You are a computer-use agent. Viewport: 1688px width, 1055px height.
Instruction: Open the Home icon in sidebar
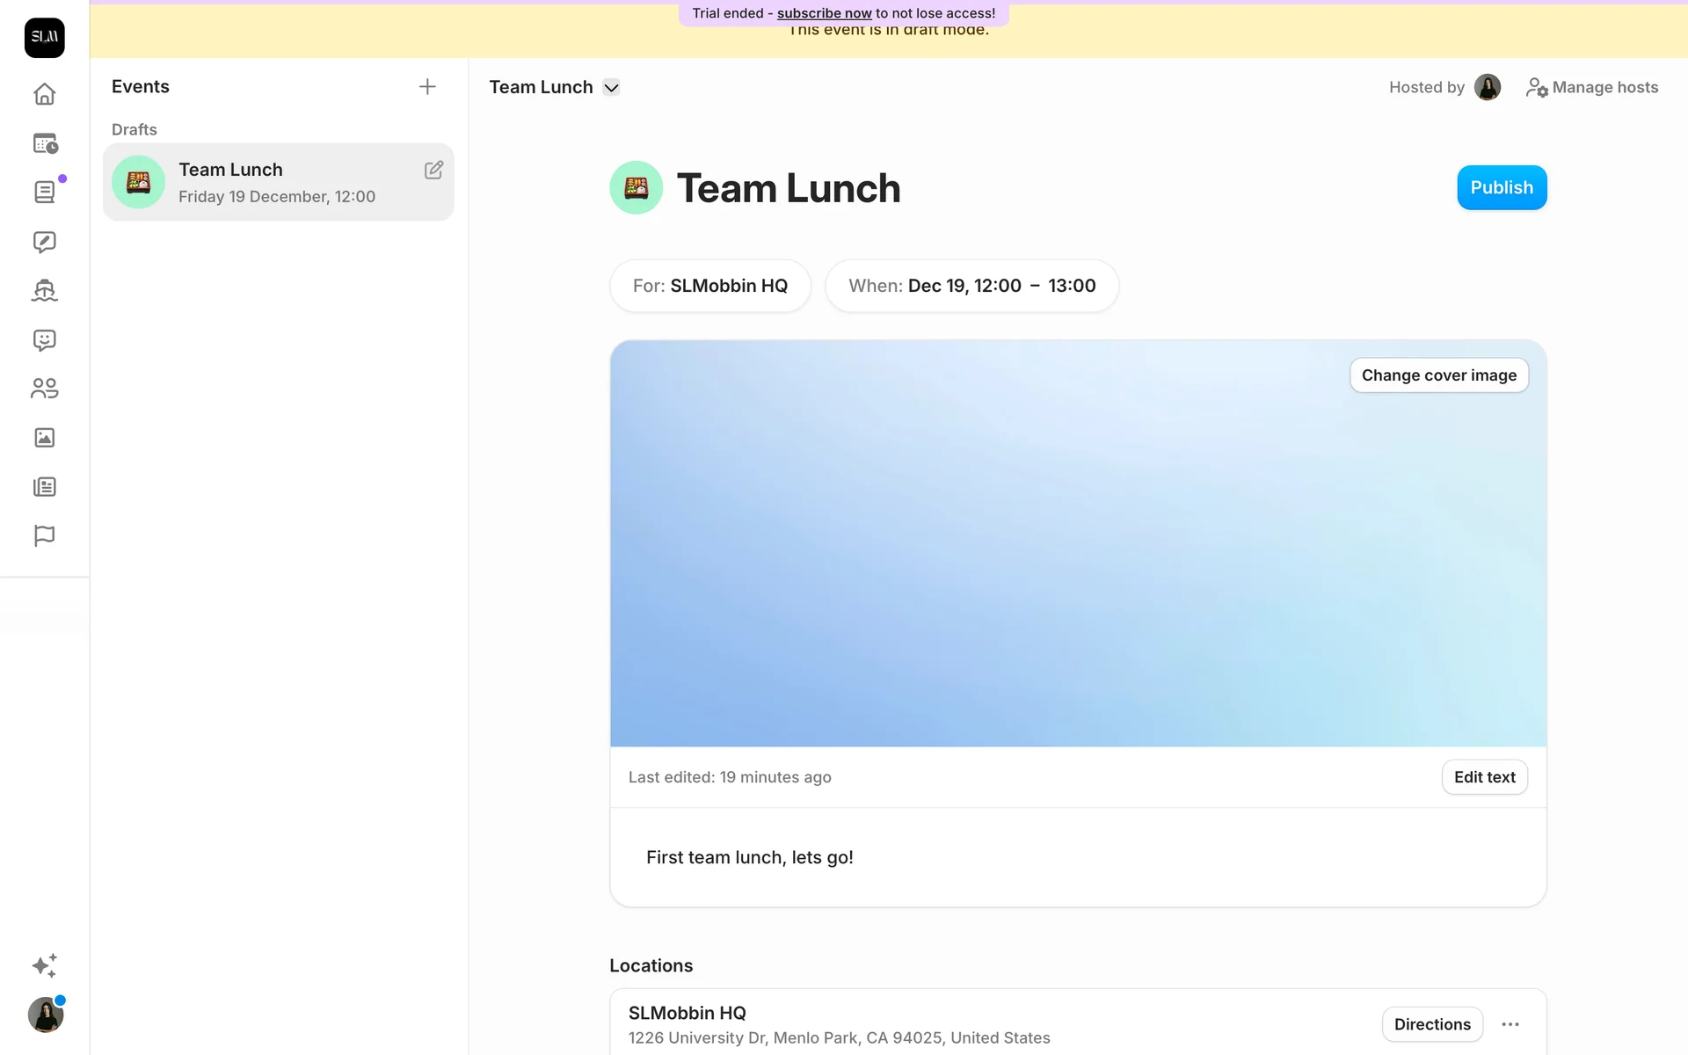(44, 94)
